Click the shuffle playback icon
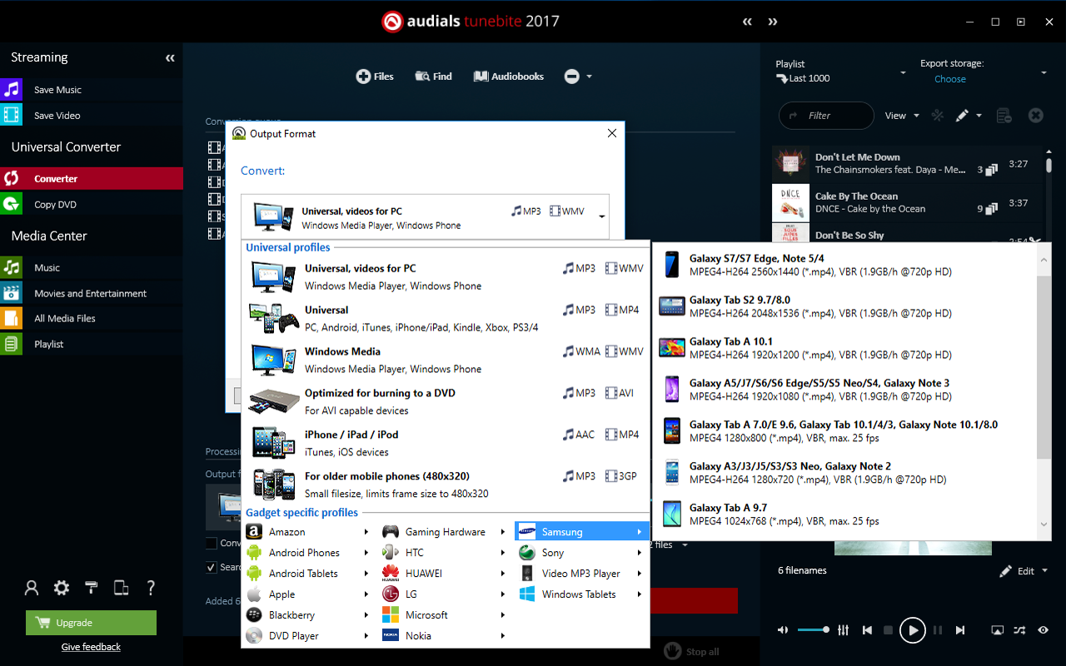This screenshot has width=1066, height=666. (1019, 630)
